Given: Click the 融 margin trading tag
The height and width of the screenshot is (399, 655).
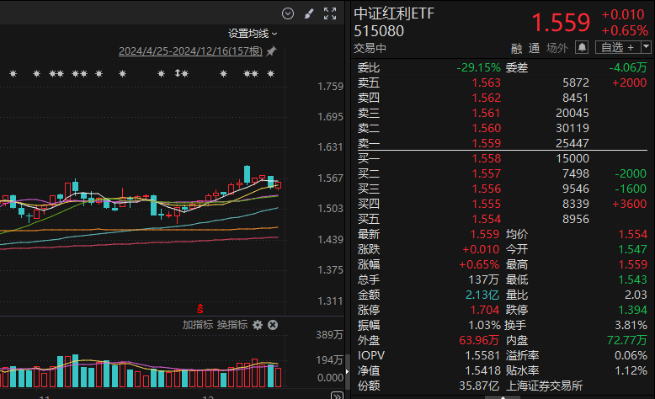Looking at the screenshot, I should pos(517,48).
